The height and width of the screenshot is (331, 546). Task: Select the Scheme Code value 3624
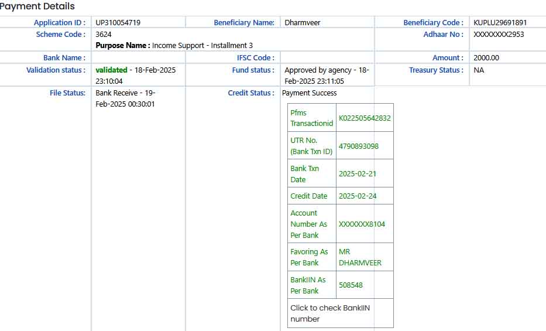pyautogui.click(x=104, y=35)
